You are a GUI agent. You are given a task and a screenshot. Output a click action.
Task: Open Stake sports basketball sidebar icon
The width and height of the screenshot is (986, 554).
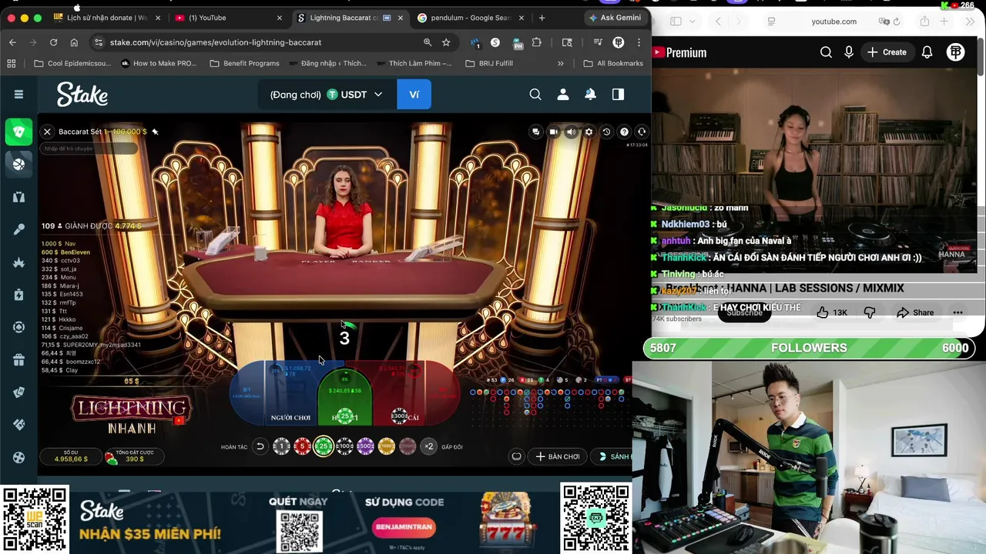[18, 163]
